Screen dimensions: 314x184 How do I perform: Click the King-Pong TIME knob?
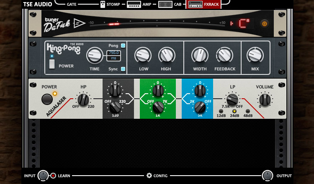pos(95,55)
